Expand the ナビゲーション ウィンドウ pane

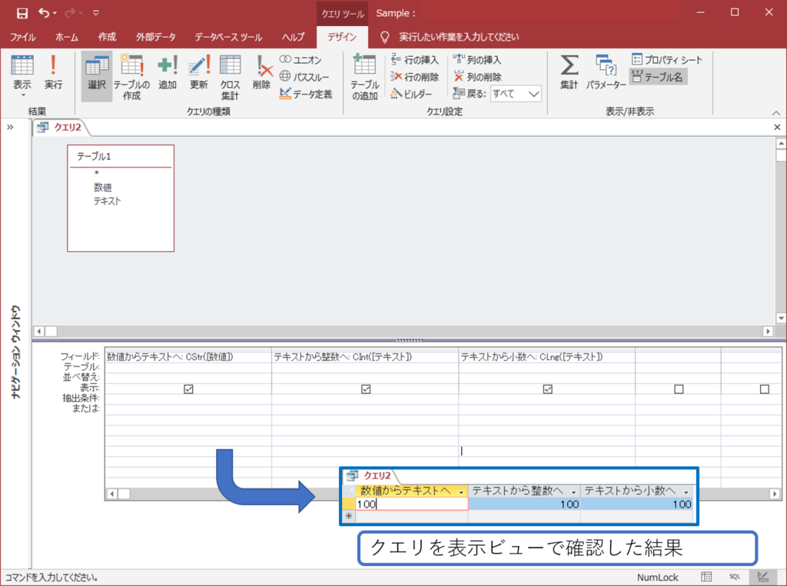click(x=10, y=127)
